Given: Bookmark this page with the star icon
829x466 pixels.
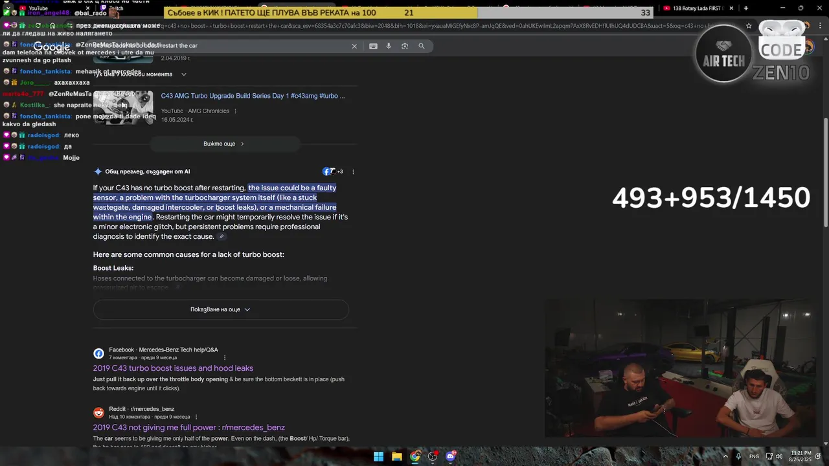Looking at the screenshot, I should tap(749, 26).
